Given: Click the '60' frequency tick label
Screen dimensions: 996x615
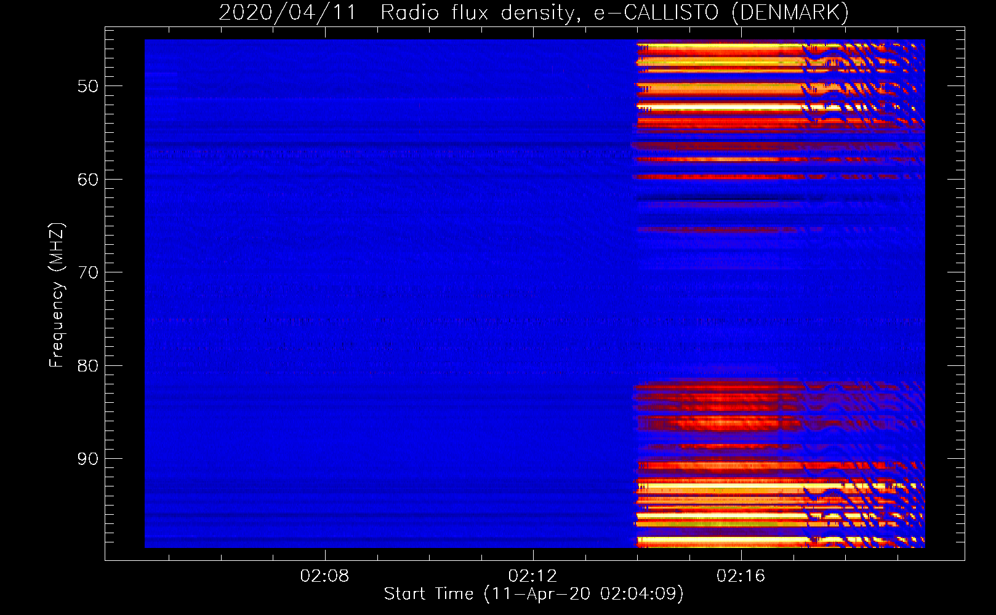Looking at the screenshot, I should click(88, 180).
